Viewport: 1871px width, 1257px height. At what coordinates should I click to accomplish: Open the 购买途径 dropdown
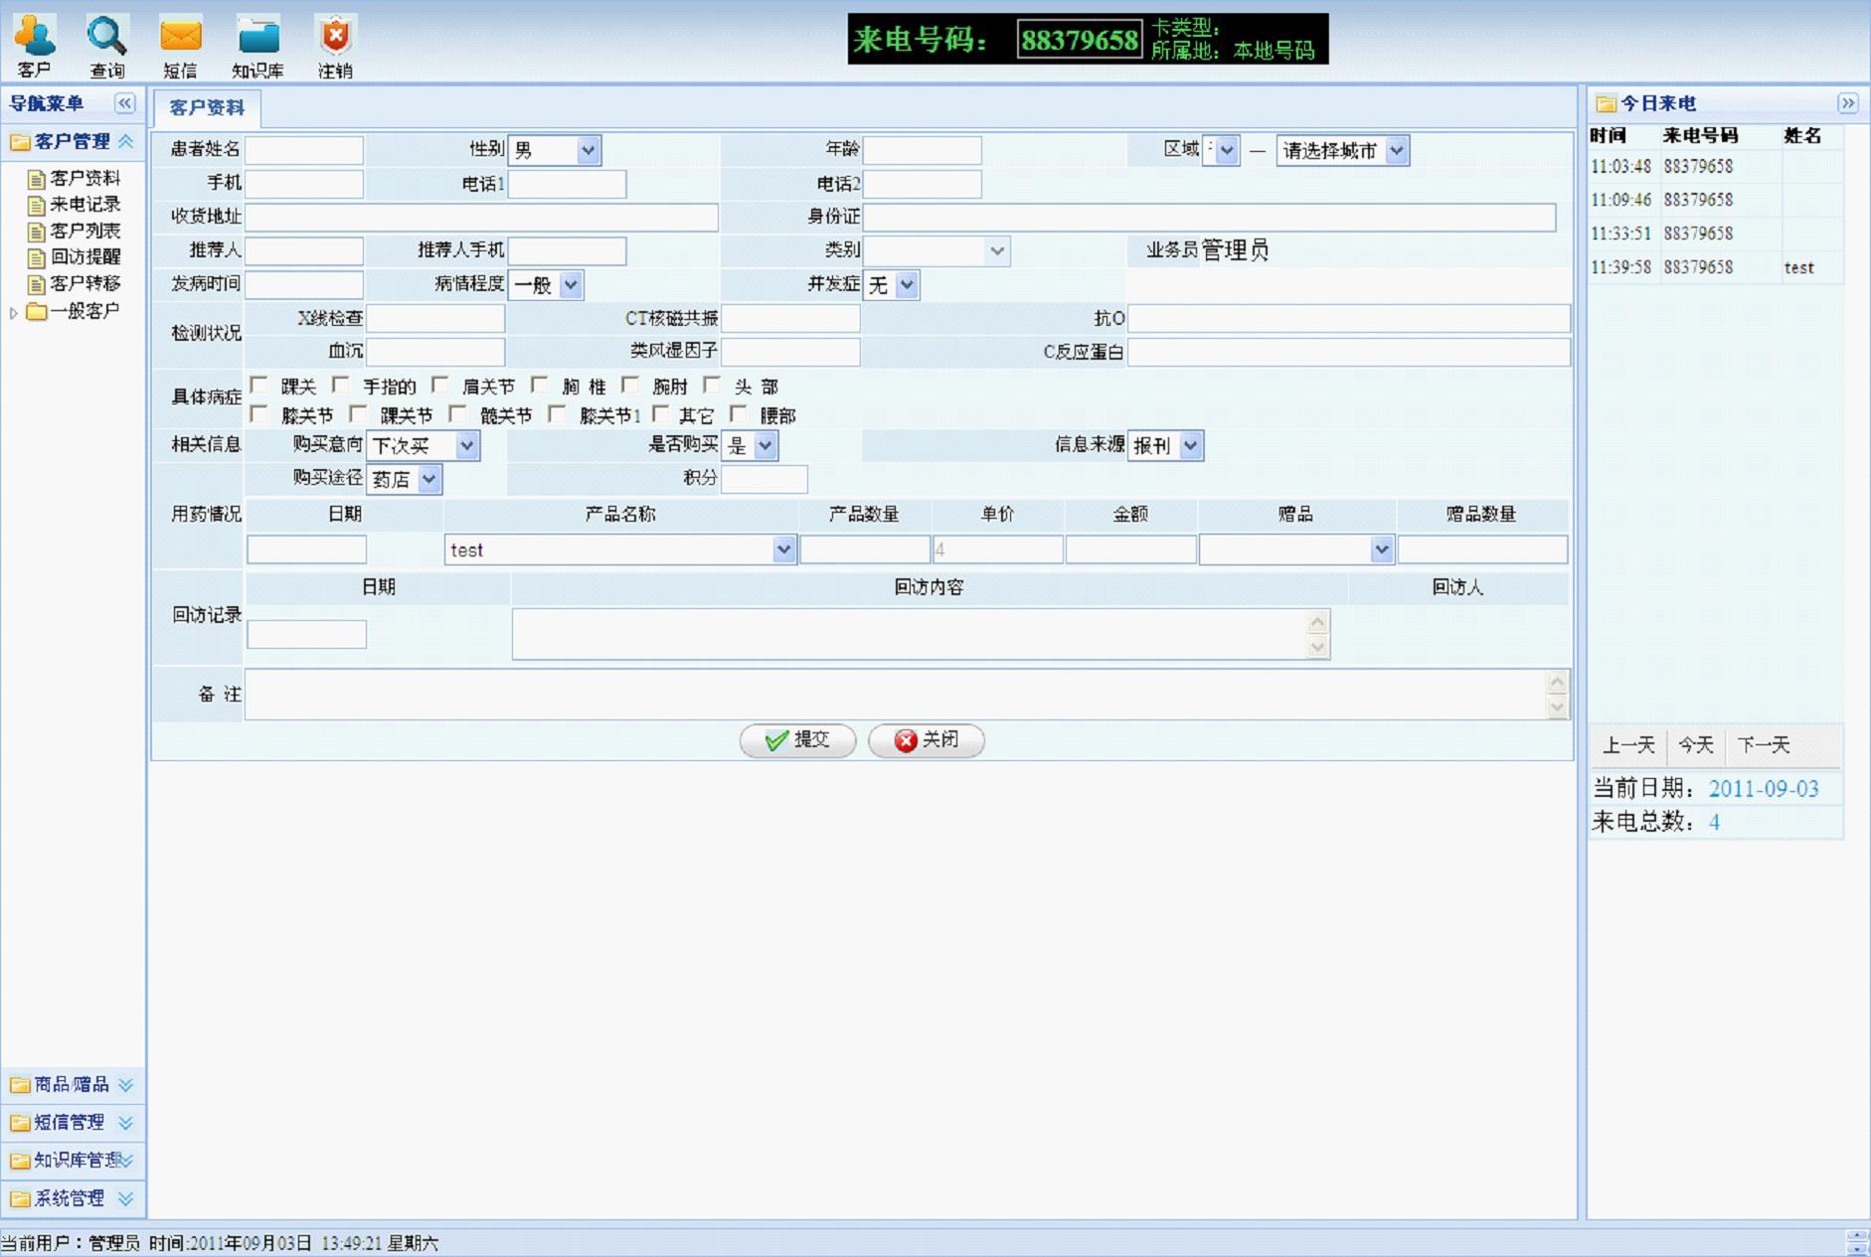coord(405,480)
